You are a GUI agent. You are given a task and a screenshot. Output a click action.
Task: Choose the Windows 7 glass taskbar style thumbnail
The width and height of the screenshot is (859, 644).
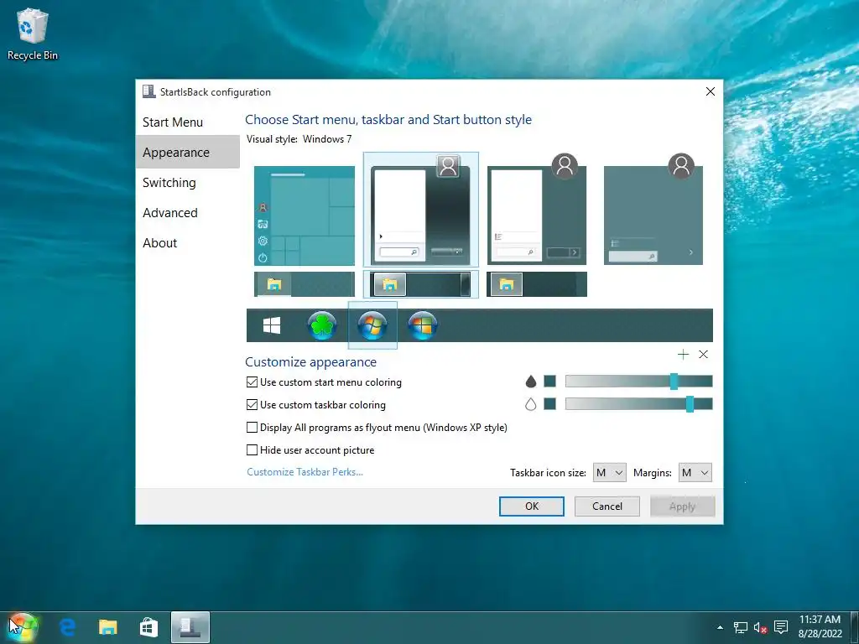point(421,284)
